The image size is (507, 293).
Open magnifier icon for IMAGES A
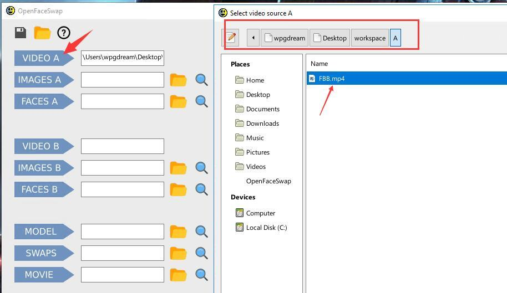pyautogui.click(x=201, y=80)
